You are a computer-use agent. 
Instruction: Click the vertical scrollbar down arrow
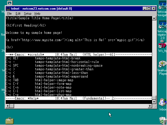(x=154, y=102)
